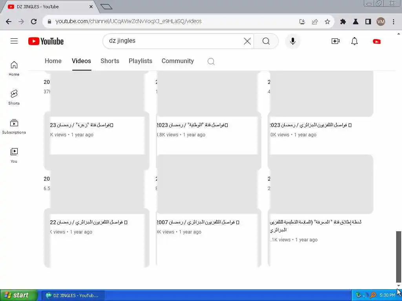Image resolution: width=402 pixels, height=301 pixels.
Task: Open the Chrome labs flask icon
Action: click(x=355, y=22)
